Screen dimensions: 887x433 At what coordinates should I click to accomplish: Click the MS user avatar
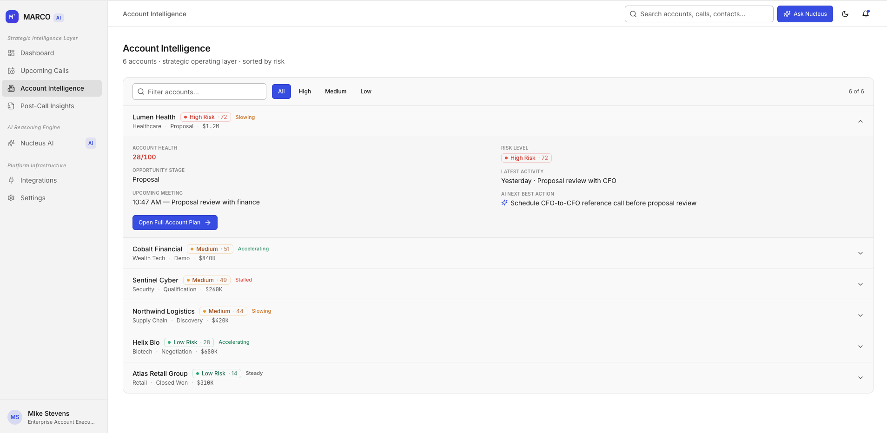point(15,417)
